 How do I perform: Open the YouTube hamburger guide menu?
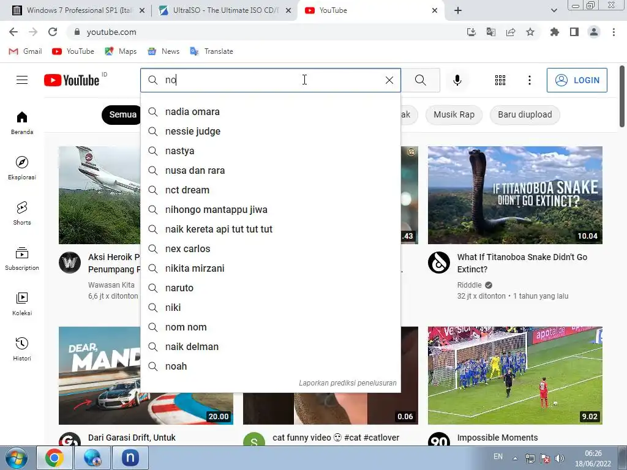(x=22, y=80)
